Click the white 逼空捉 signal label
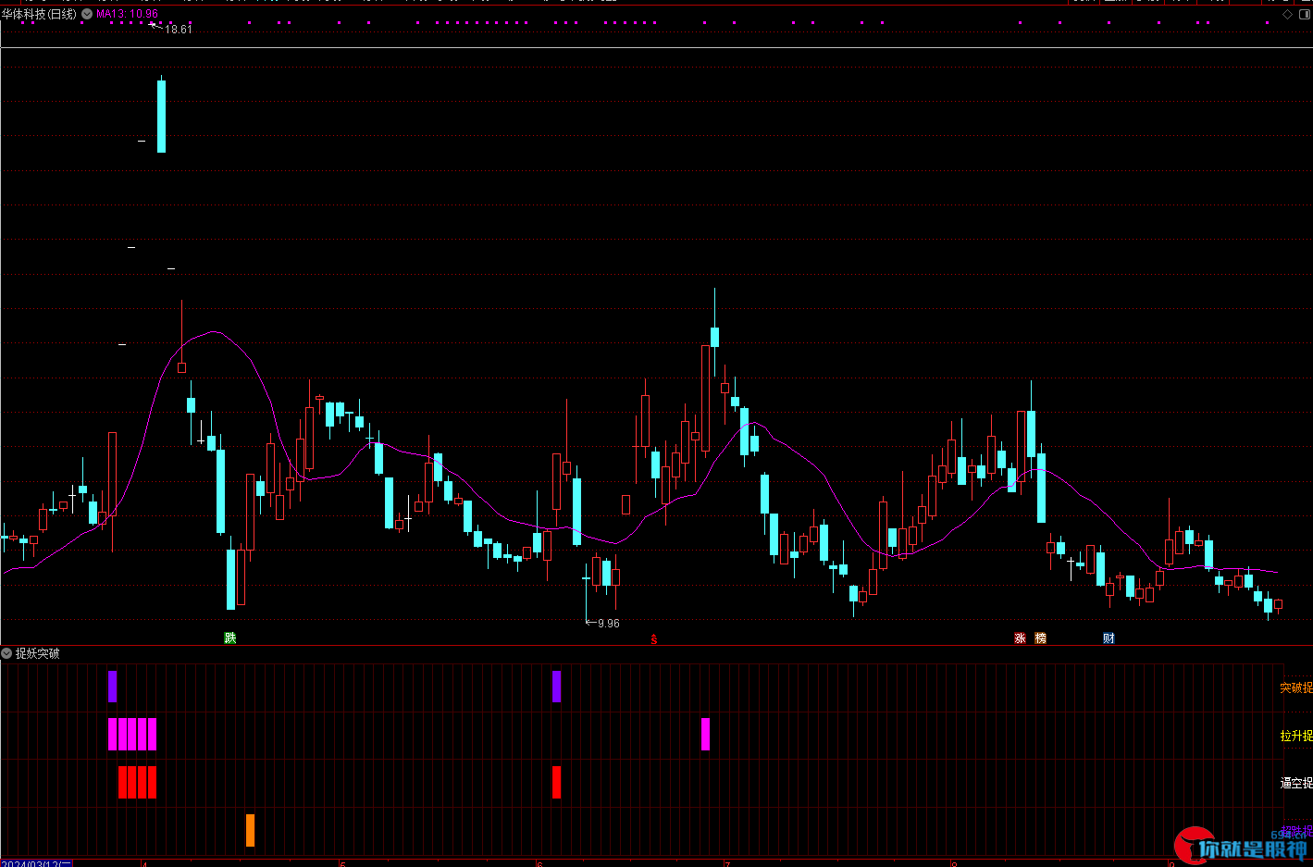1313x867 pixels. pos(1296,783)
